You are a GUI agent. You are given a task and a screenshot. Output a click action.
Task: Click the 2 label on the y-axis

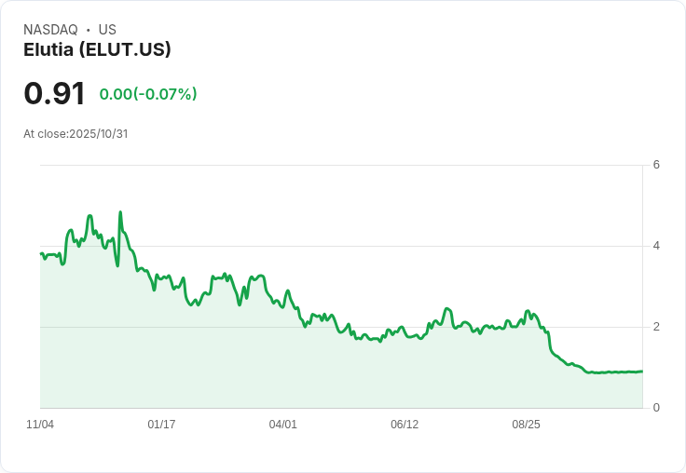(x=657, y=327)
